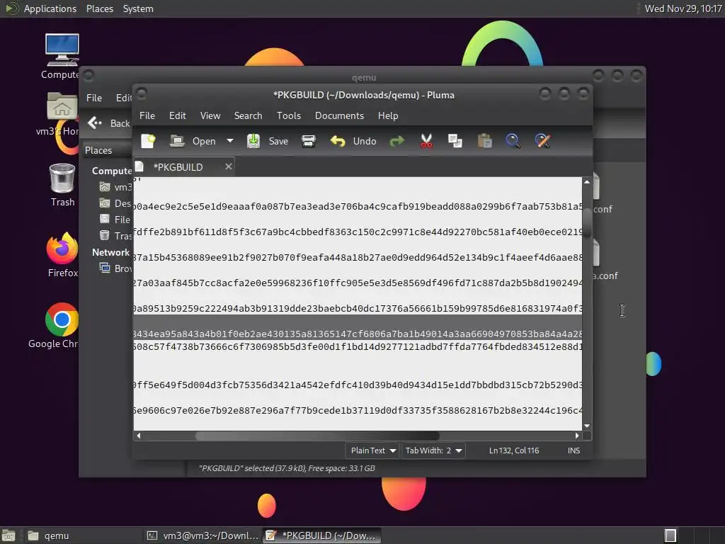This screenshot has width=725, height=544.
Task: Launch Firefox from desktop icon
Action: click(x=62, y=255)
